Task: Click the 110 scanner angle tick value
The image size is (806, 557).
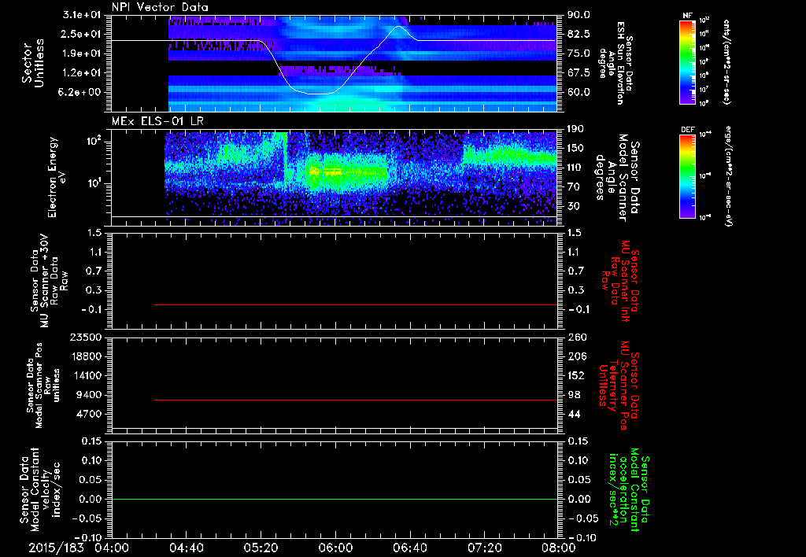Action: [575, 168]
